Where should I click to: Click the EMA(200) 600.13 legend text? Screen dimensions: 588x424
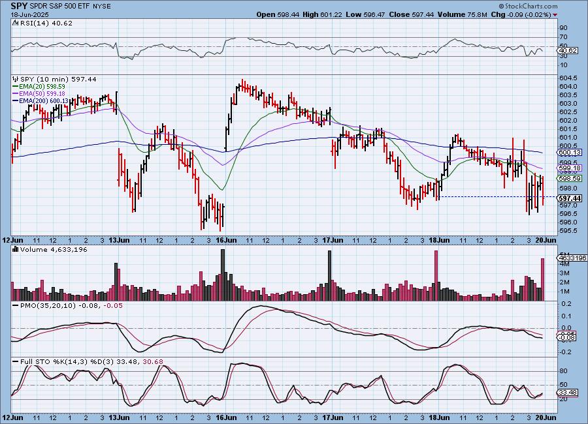point(44,100)
